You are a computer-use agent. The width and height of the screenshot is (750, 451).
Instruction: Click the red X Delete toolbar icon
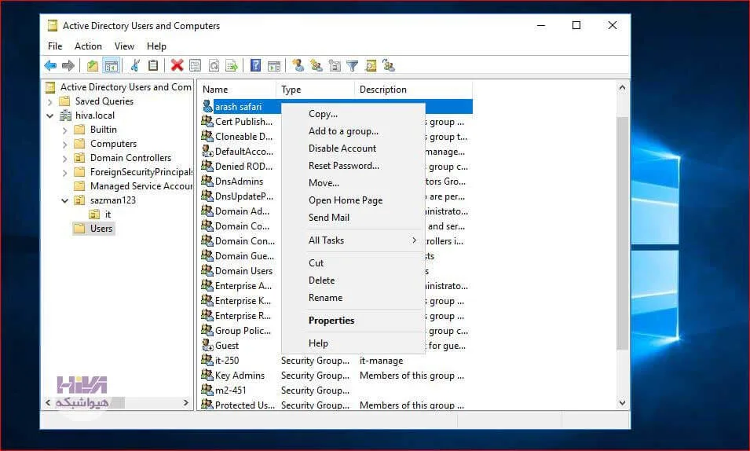177,65
